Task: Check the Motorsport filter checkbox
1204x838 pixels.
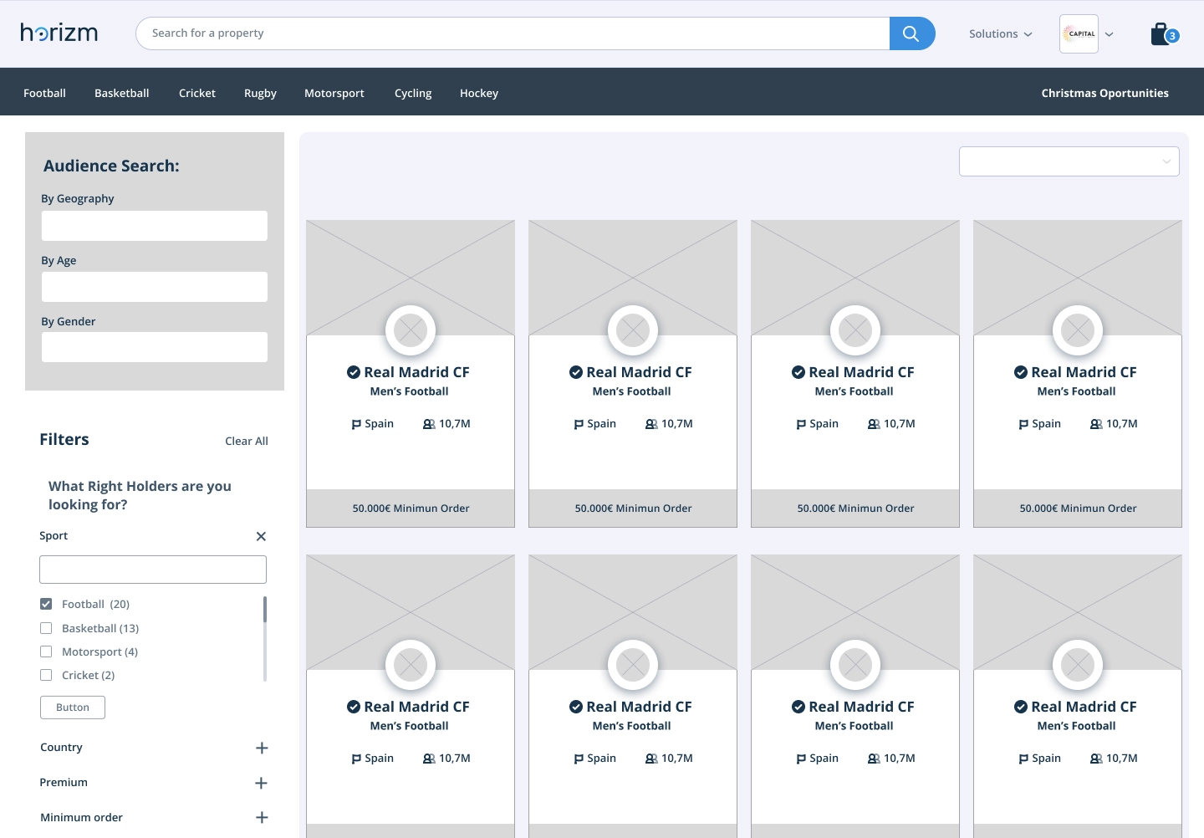Action: point(46,651)
